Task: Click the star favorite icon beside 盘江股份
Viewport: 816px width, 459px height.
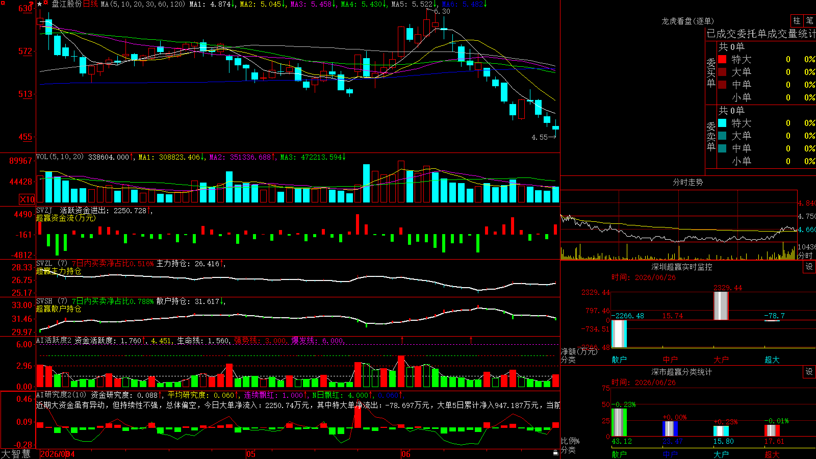Action: coord(39,4)
